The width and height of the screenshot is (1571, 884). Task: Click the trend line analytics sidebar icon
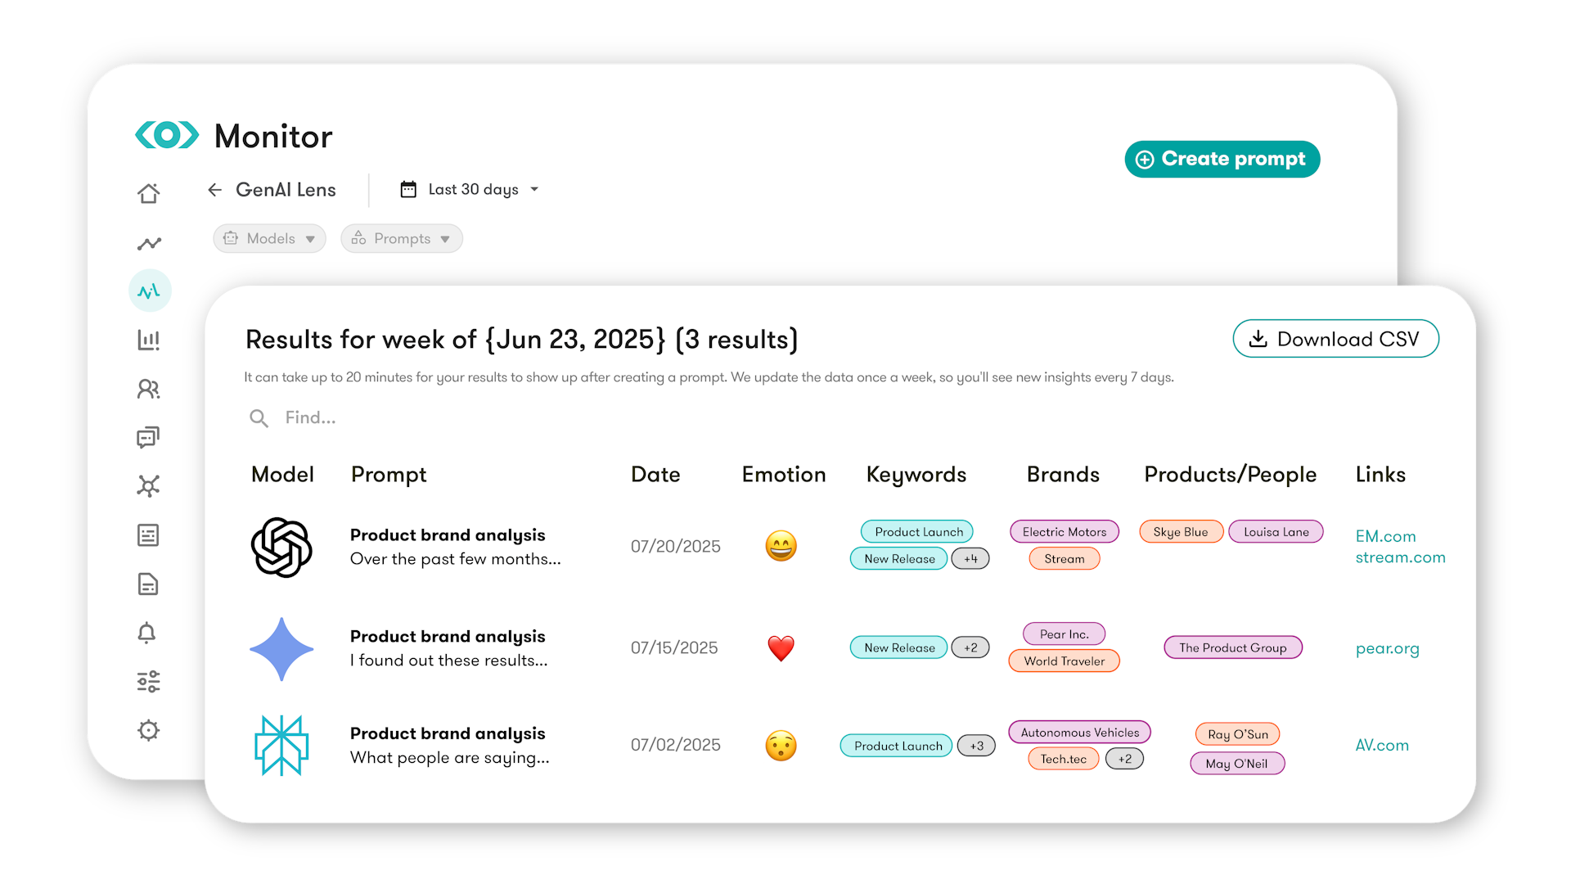click(149, 243)
